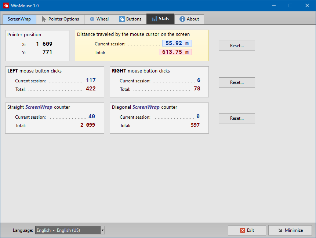The image size is (316, 238).
Task: Click the "Diagonal ScreenWrap counter" heading
Action: (145, 107)
